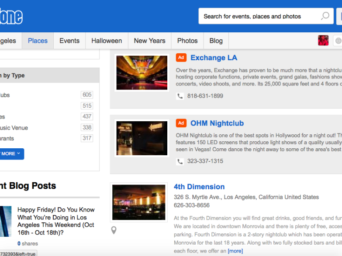
Task: Click the by Type panel header
Action: (50, 75)
